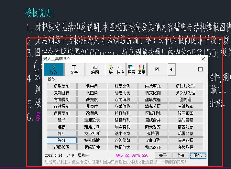Click the 倒圆角 button
231x169 pixels.
pyautogui.click(x=92, y=93)
